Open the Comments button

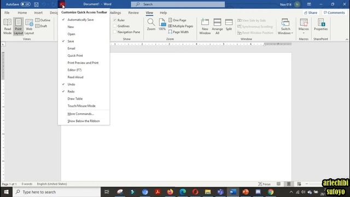pyautogui.click(x=334, y=13)
